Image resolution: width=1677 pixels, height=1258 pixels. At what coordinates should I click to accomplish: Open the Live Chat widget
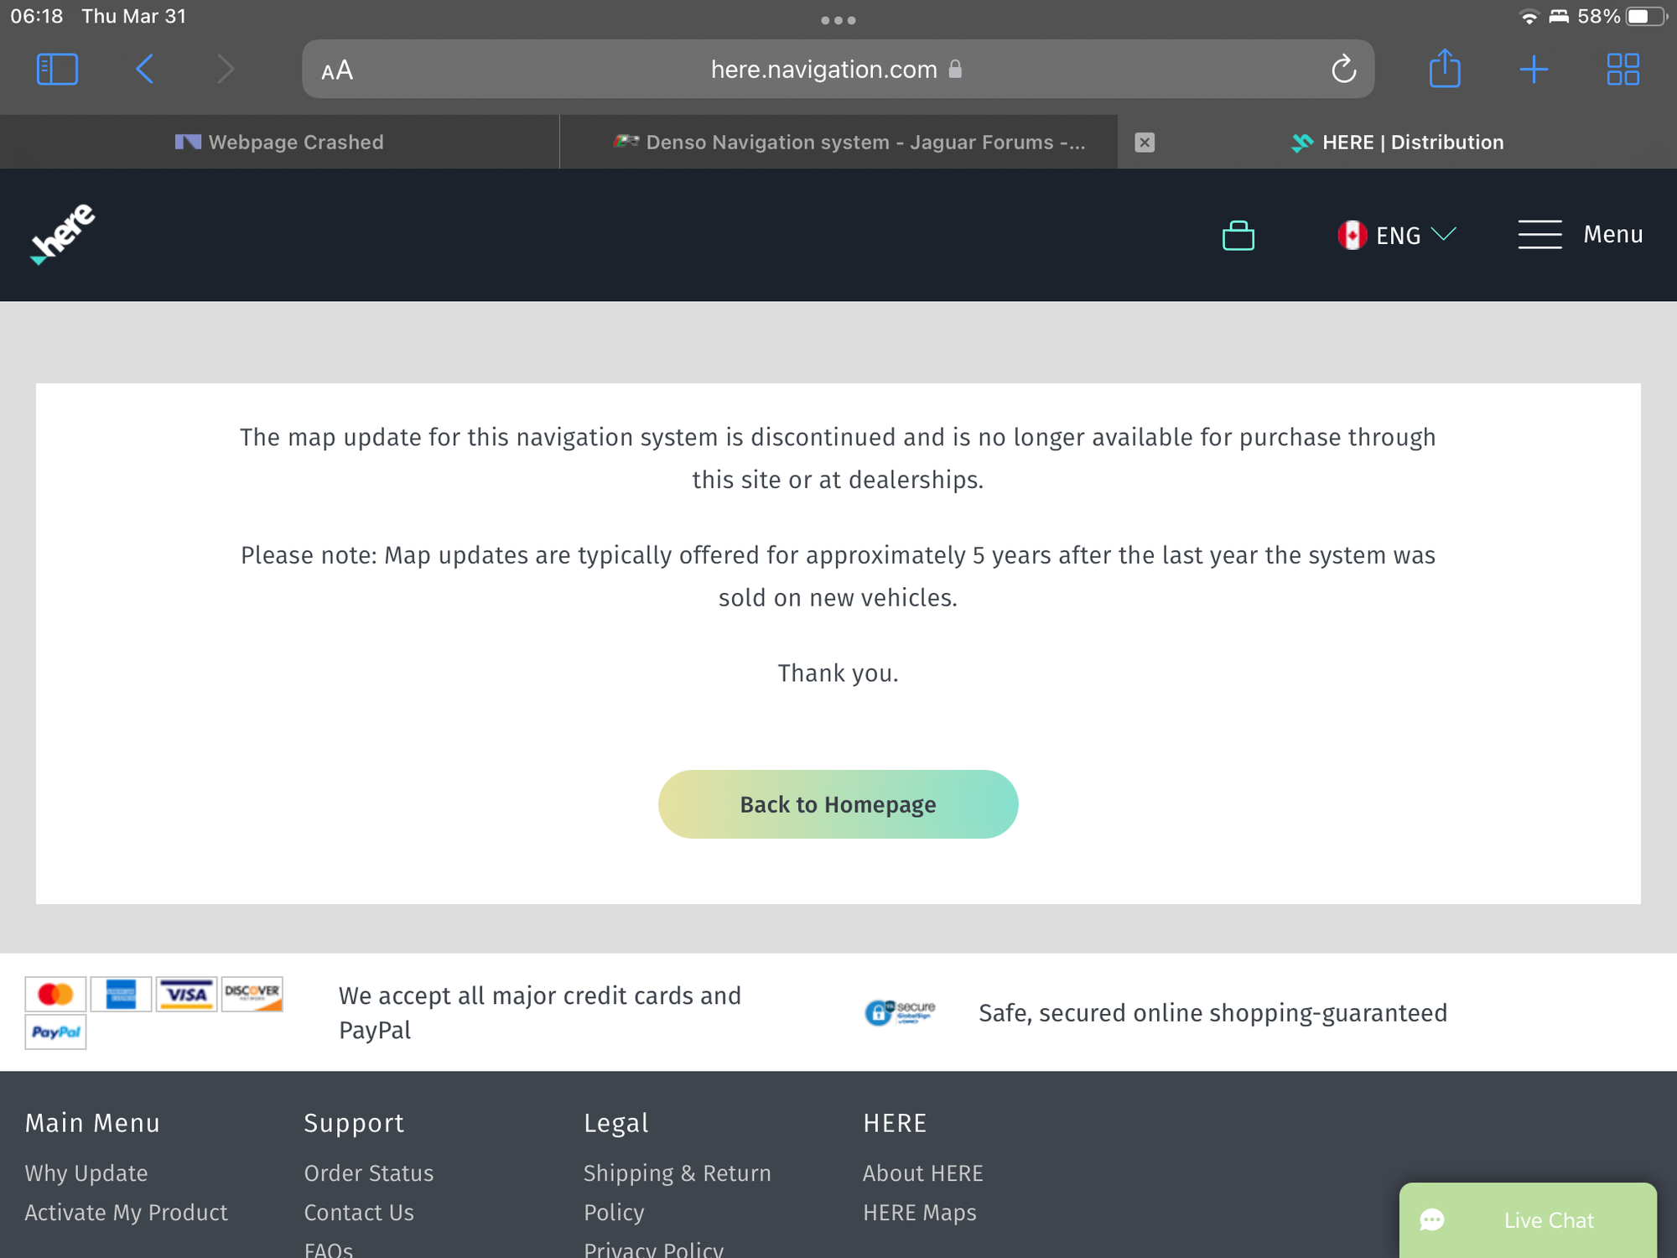[1527, 1220]
